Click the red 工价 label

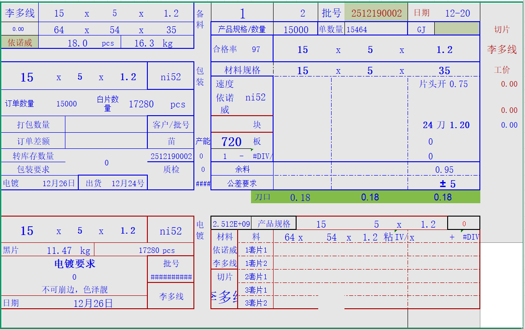click(502, 70)
